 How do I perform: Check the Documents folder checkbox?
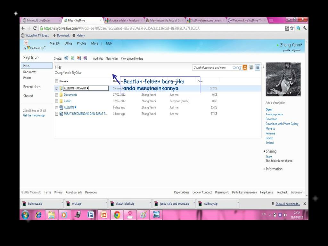click(56, 95)
